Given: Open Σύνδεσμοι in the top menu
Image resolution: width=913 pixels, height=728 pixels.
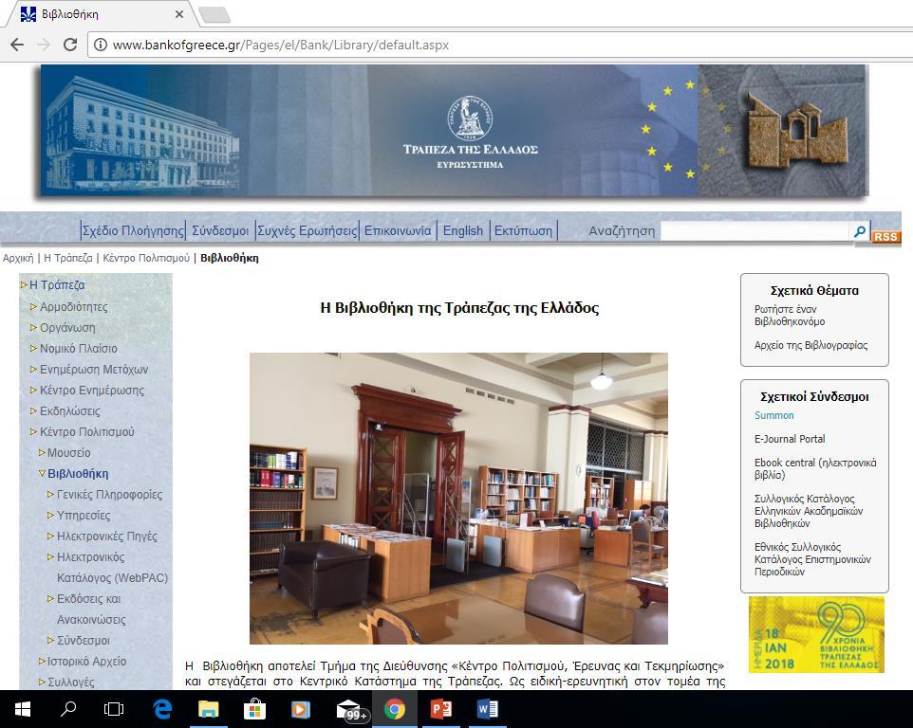Looking at the screenshot, I should 220,231.
